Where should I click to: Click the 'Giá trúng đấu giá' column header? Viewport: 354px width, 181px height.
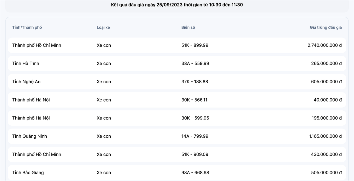tap(326, 27)
